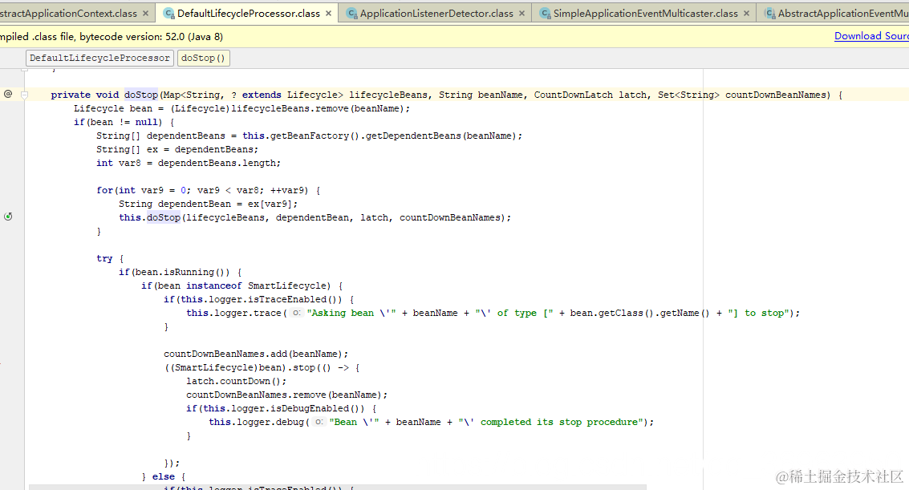Click the parameter hint before "Bean \'"

[x=319, y=422]
